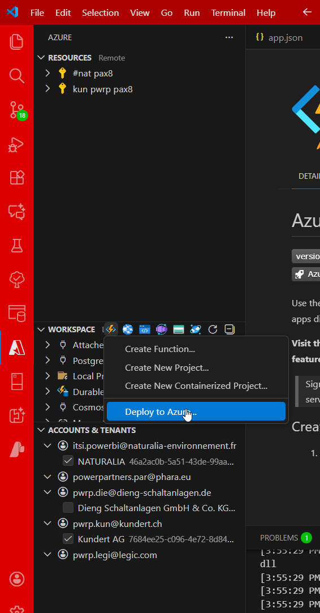The height and width of the screenshot is (613, 320).
Task: Open the Run and Debug view
Action: [16, 145]
